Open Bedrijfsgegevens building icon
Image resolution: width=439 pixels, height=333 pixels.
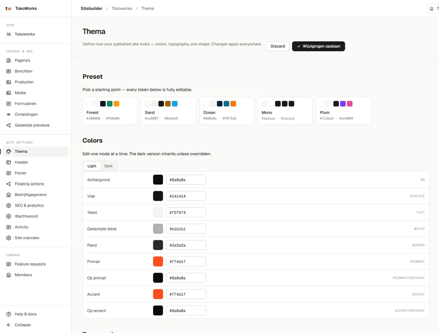[9, 195]
